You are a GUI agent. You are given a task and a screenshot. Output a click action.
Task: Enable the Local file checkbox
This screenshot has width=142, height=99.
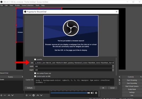tap(35, 59)
